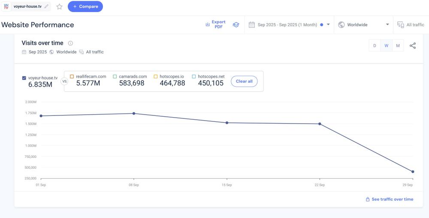Click the Export PDF download icon

point(208,24)
